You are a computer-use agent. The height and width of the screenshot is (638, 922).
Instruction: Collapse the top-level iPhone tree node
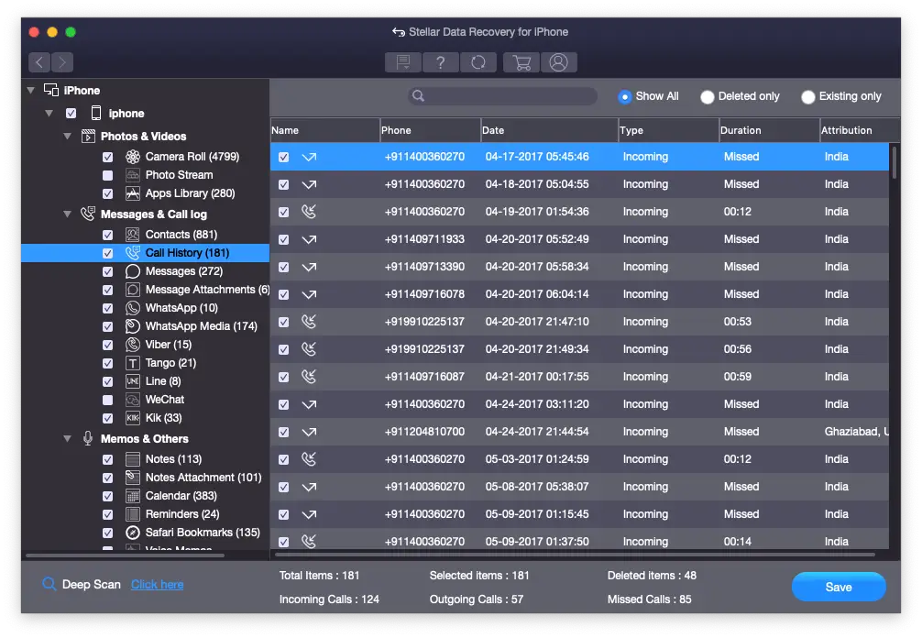pos(30,90)
